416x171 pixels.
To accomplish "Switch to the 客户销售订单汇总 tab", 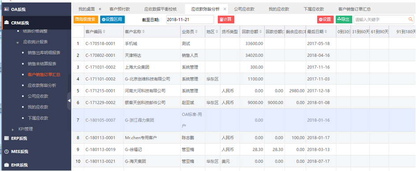I will click(354, 9).
